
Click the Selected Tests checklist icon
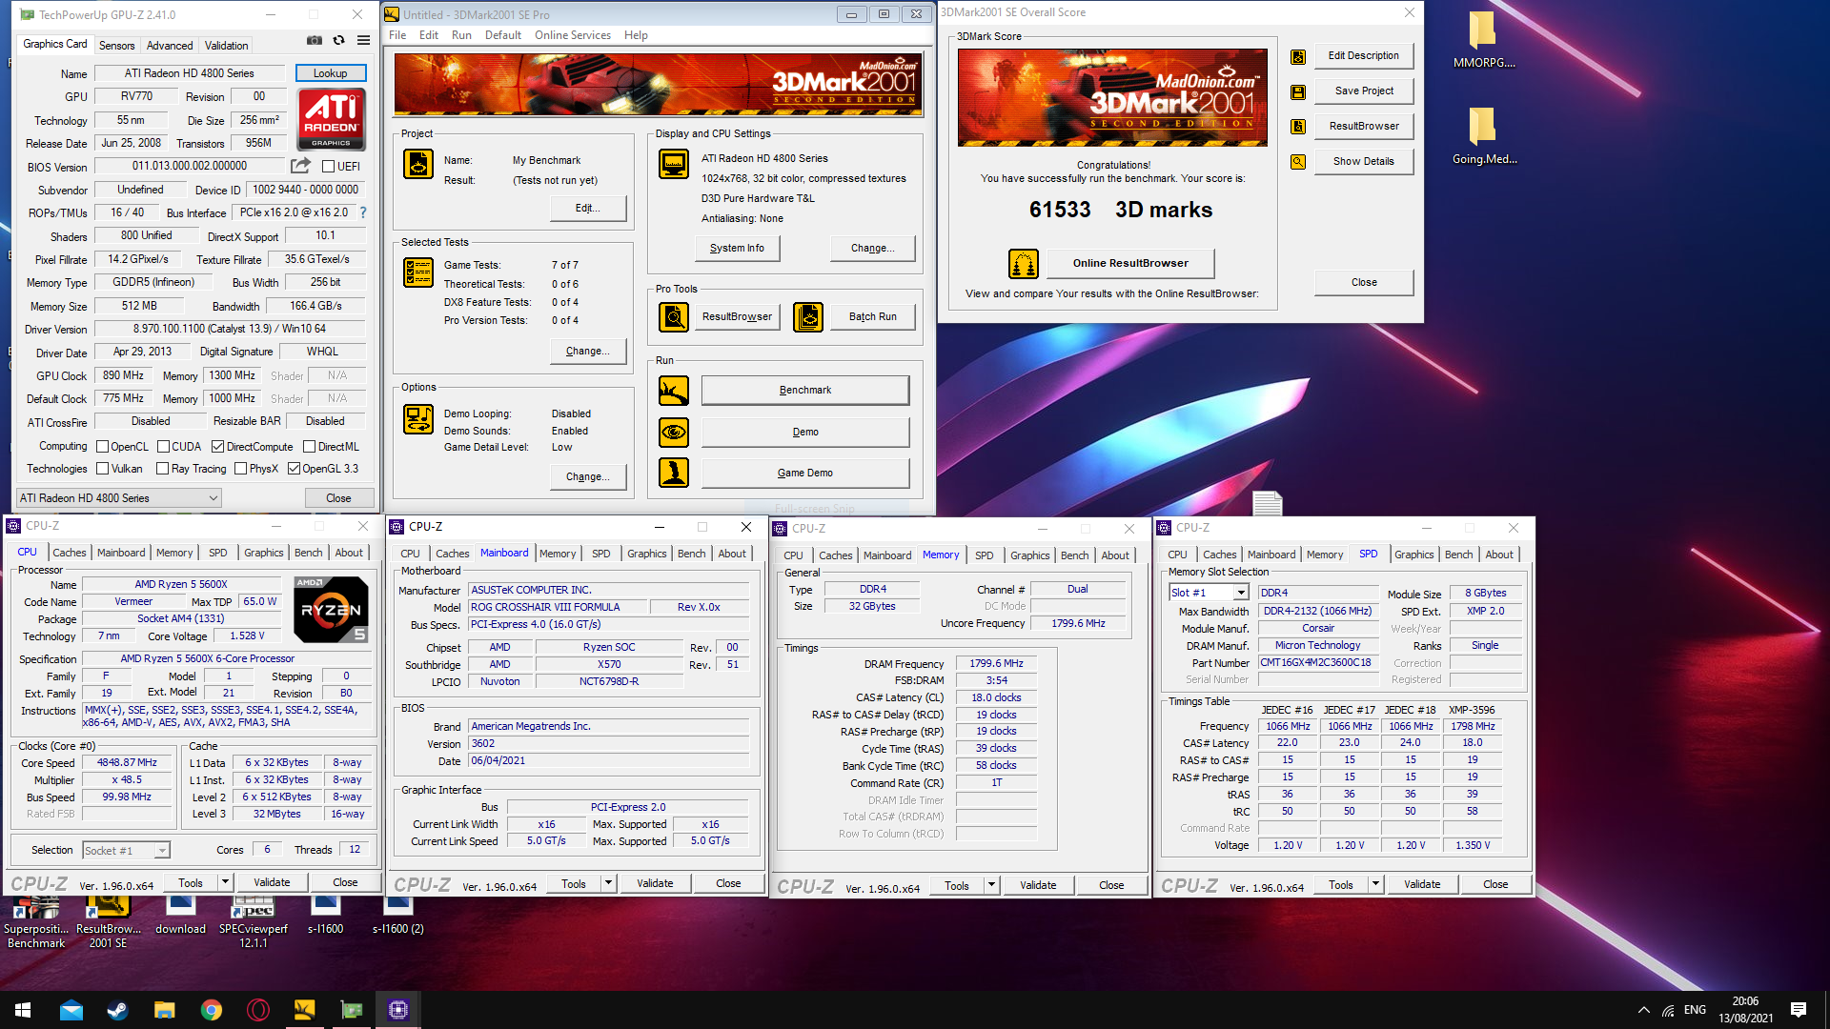[x=418, y=272]
